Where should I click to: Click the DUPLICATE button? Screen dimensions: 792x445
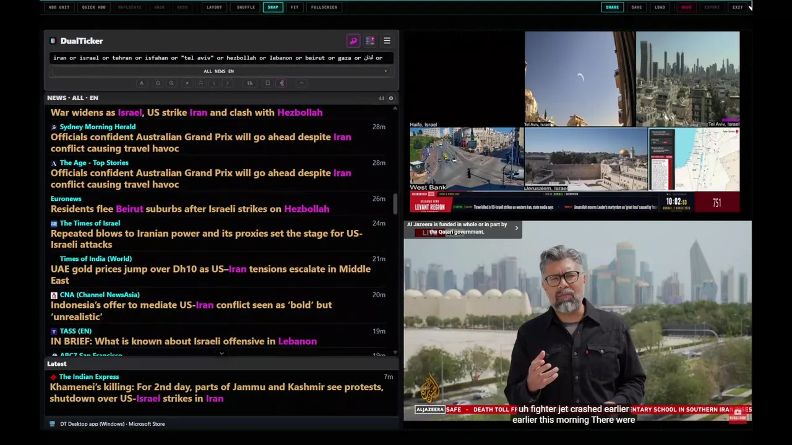click(129, 7)
